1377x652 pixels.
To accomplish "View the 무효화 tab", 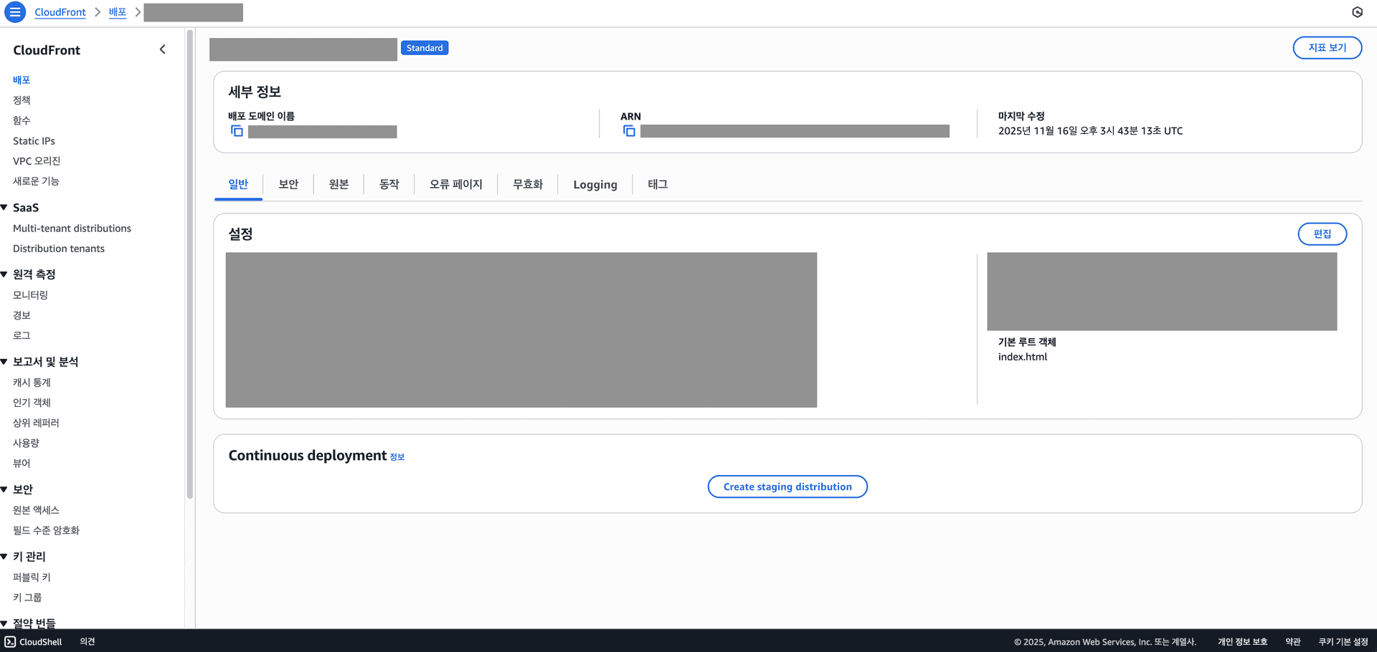I will click(x=527, y=184).
